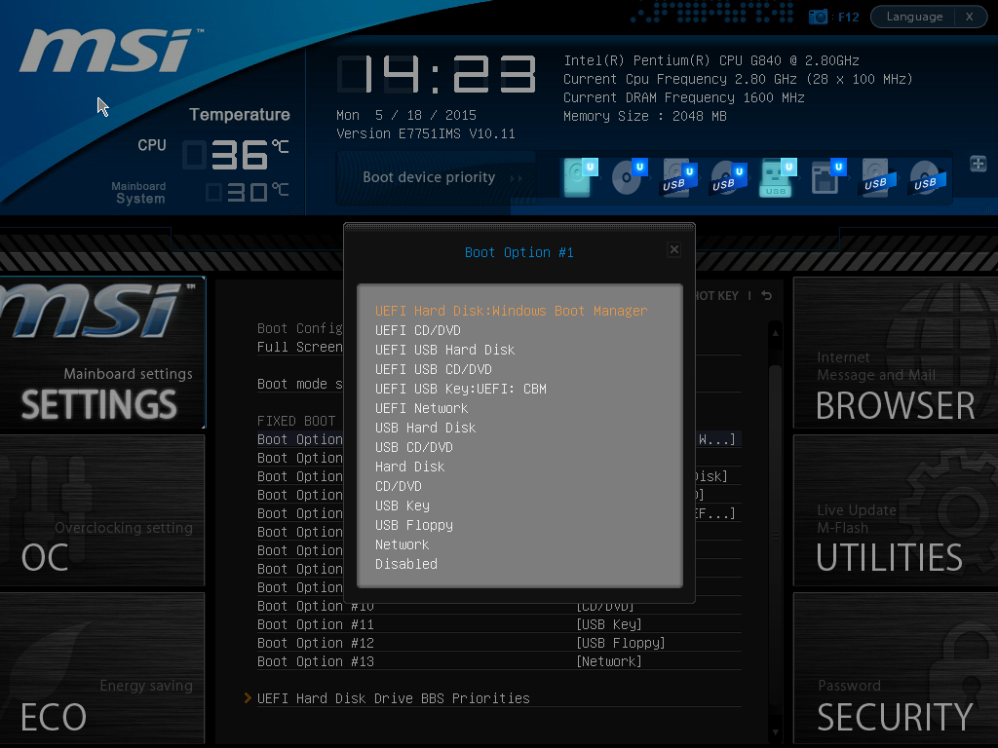Open the [USB Floppy] value dropdown
Screen dimensions: 998x748
tap(621, 643)
